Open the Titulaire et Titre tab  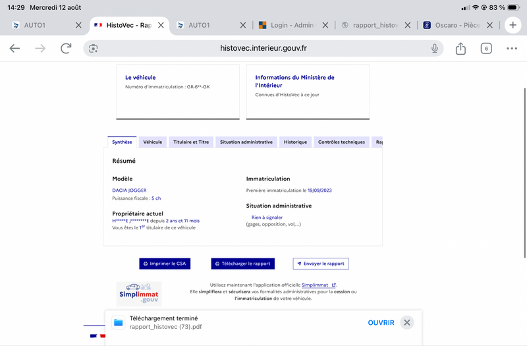191,142
